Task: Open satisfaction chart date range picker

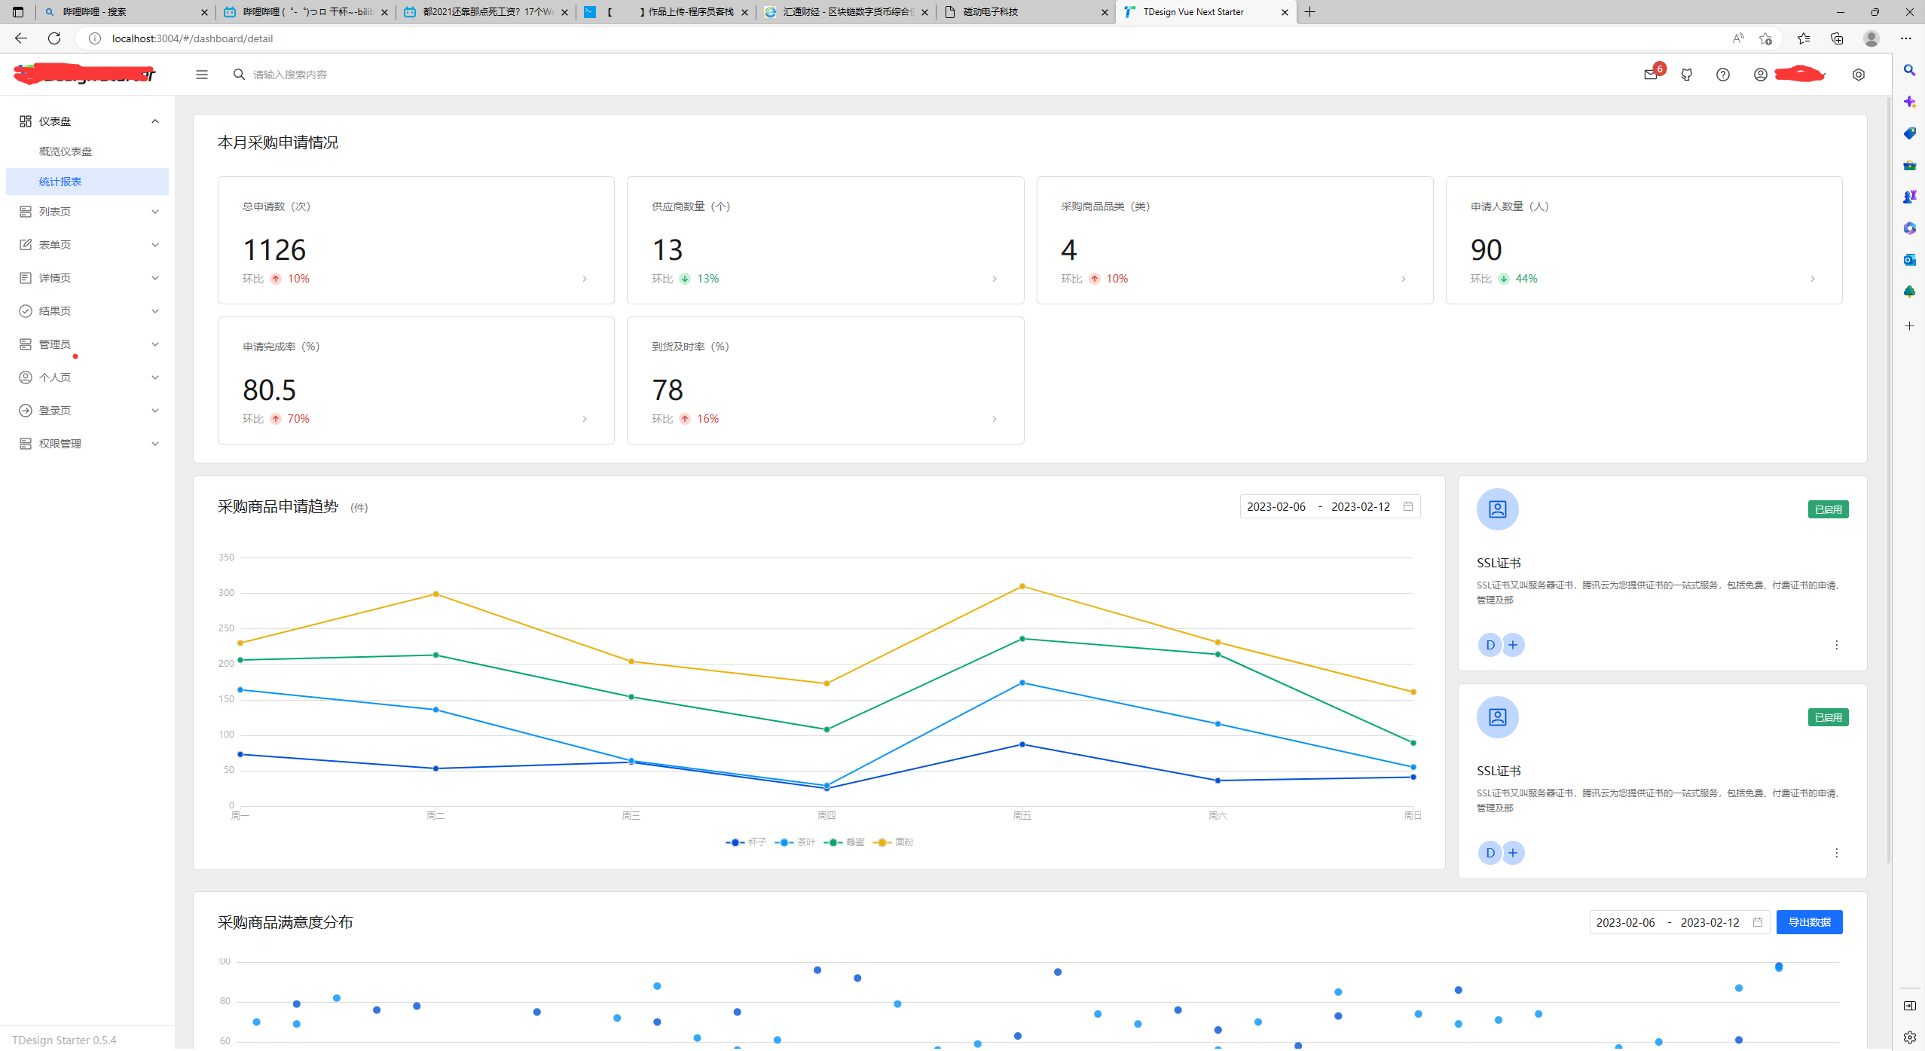Action: click(1679, 922)
